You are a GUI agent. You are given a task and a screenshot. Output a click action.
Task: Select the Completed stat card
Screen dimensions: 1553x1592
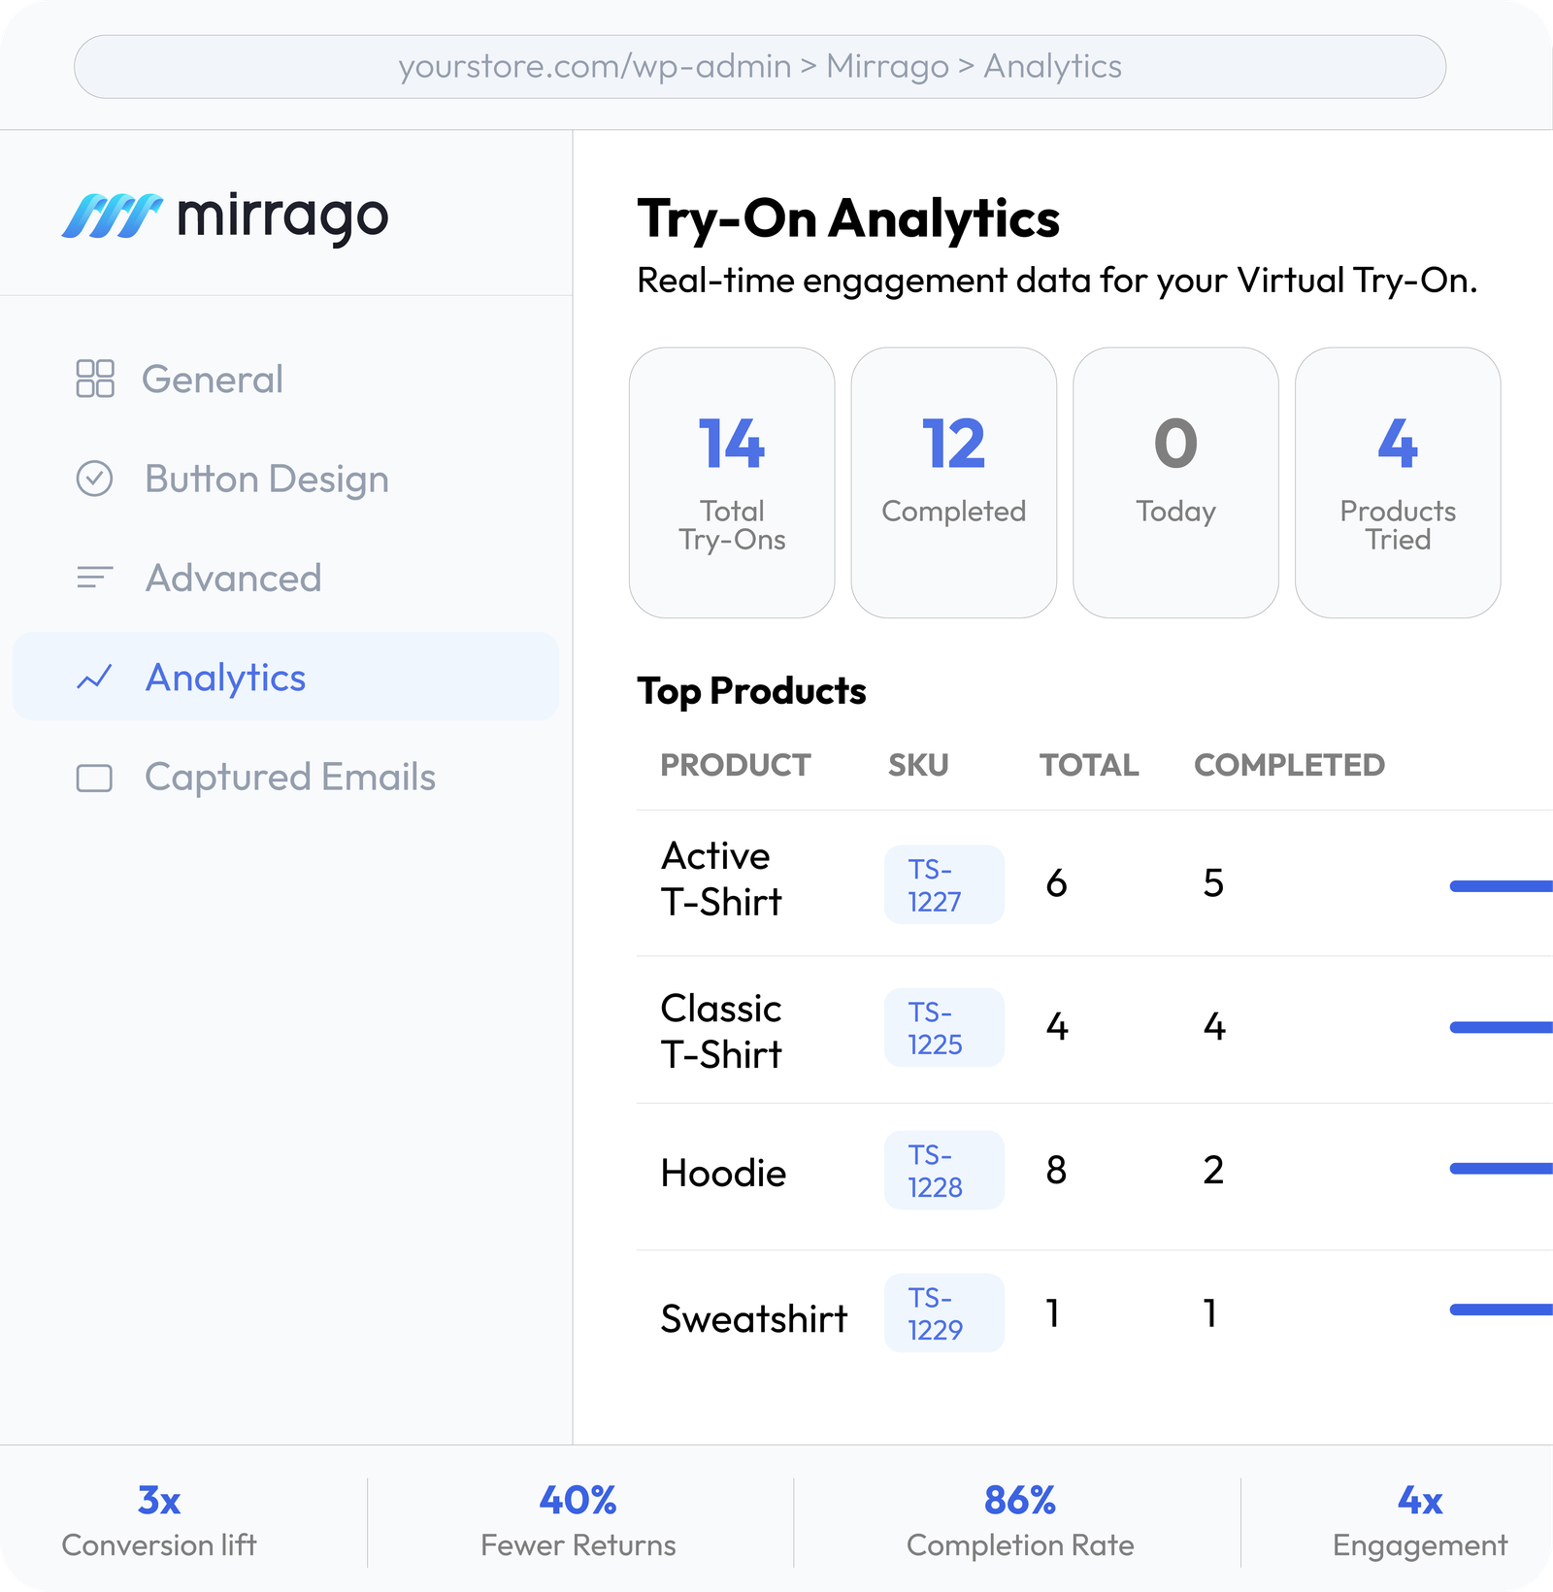(x=954, y=482)
